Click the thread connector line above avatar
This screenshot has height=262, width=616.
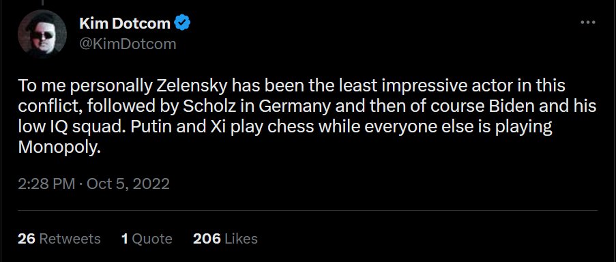click(x=42, y=3)
